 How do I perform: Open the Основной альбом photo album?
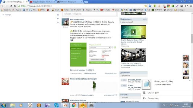click(x=133, y=13)
